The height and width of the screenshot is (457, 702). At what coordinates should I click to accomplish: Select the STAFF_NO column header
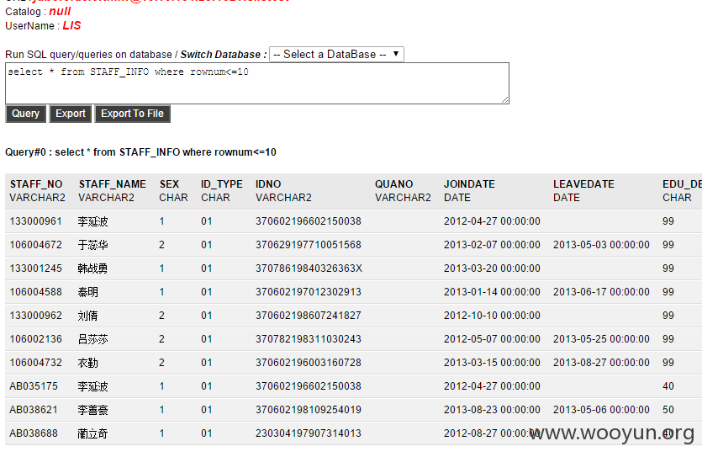[36, 184]
